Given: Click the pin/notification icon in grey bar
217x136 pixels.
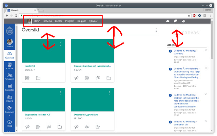Looking at the screenshot, I should [x=183, y=21].
